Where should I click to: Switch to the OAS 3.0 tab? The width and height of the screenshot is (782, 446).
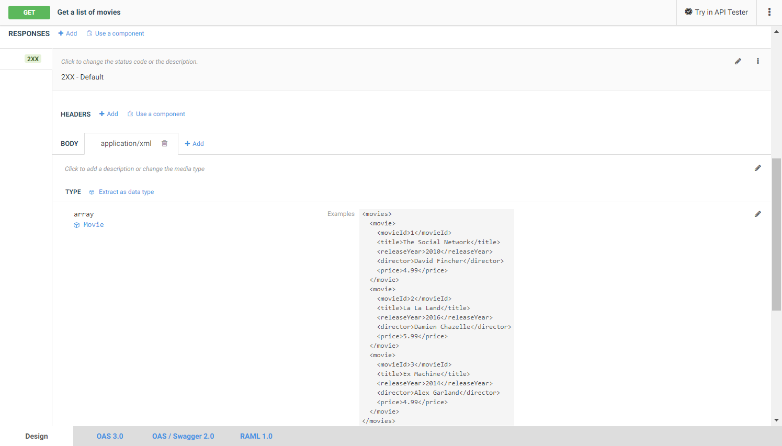click(110, 436)
